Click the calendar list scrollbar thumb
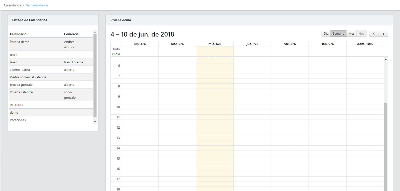 95,75
